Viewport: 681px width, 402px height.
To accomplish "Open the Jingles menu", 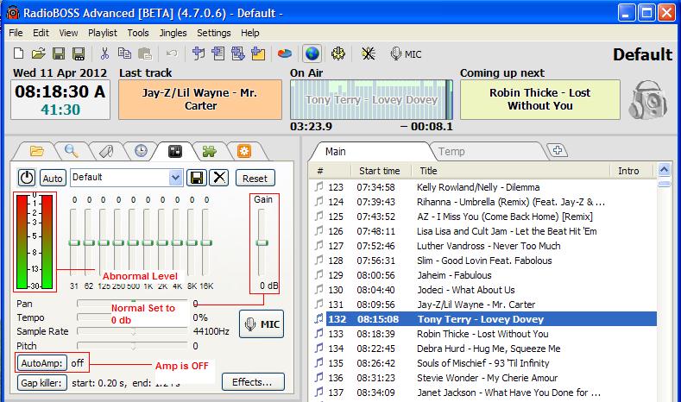I will (x=173, y=33).
